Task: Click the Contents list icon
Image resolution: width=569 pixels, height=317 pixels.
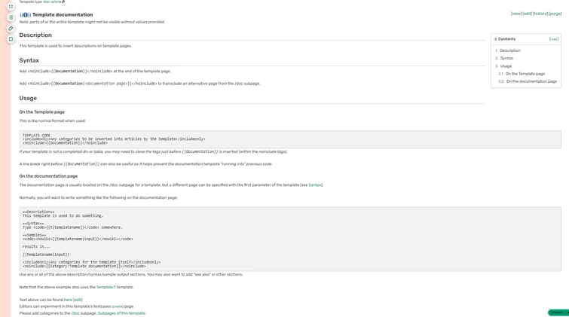Action: [495, 39]
